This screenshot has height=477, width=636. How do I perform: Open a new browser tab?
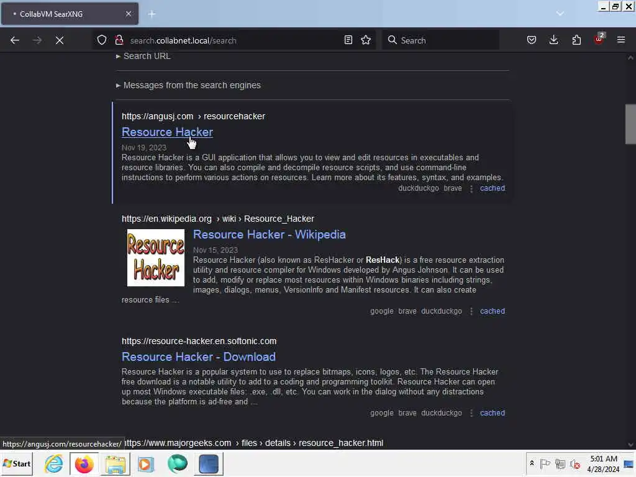[x=152, y=14]
